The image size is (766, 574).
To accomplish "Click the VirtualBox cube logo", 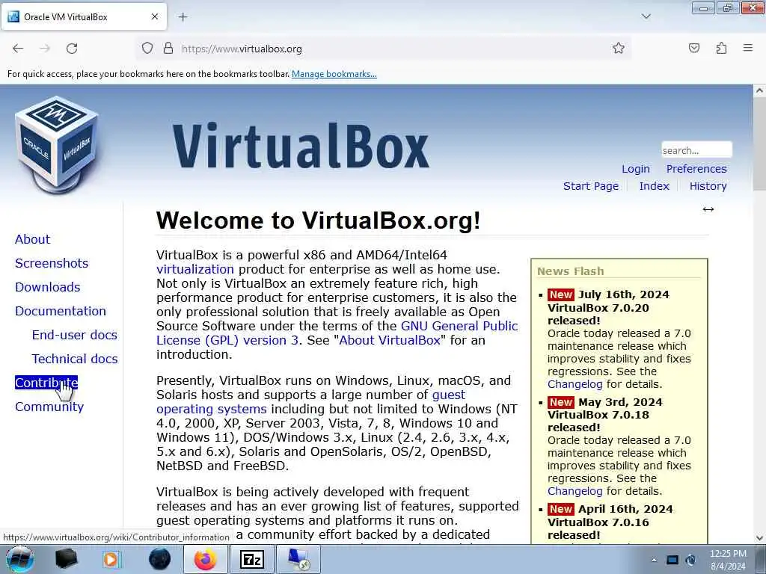I will 57,145.
